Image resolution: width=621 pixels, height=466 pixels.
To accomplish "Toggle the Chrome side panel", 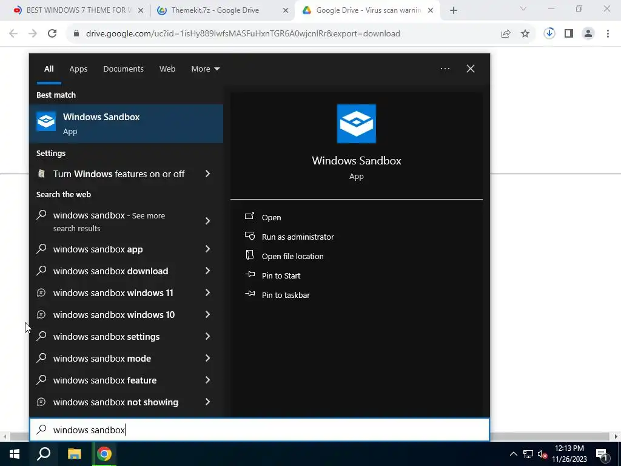I will point(569,33).
